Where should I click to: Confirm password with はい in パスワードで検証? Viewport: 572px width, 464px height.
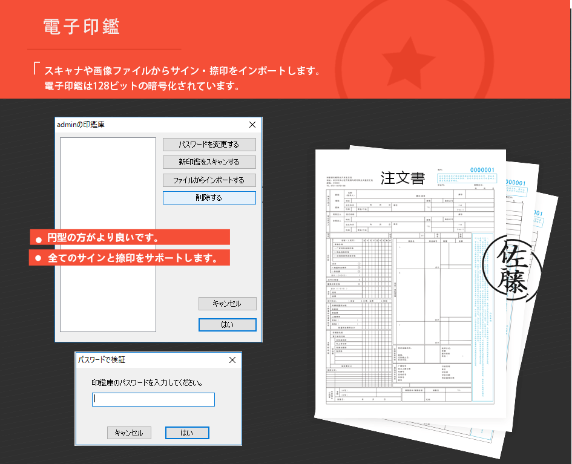click(x=187, y=433)
